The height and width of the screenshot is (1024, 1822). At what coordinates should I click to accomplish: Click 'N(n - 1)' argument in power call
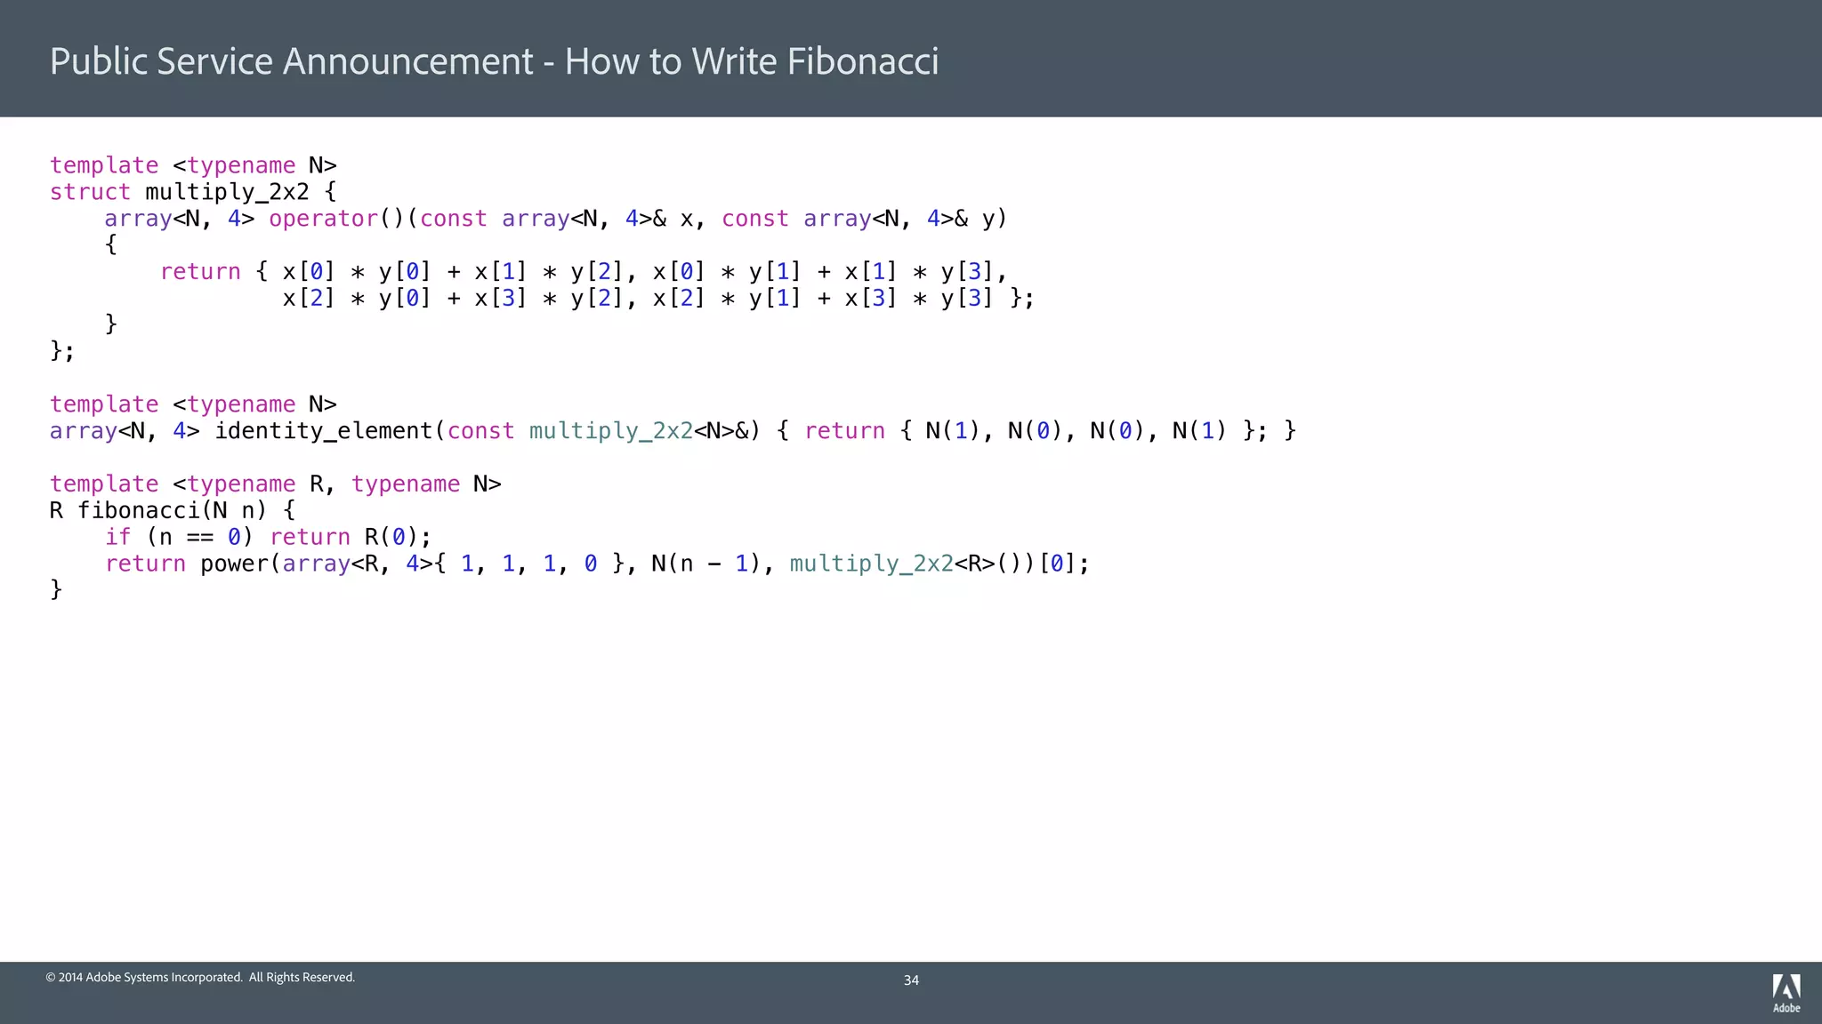pos(706,564)
